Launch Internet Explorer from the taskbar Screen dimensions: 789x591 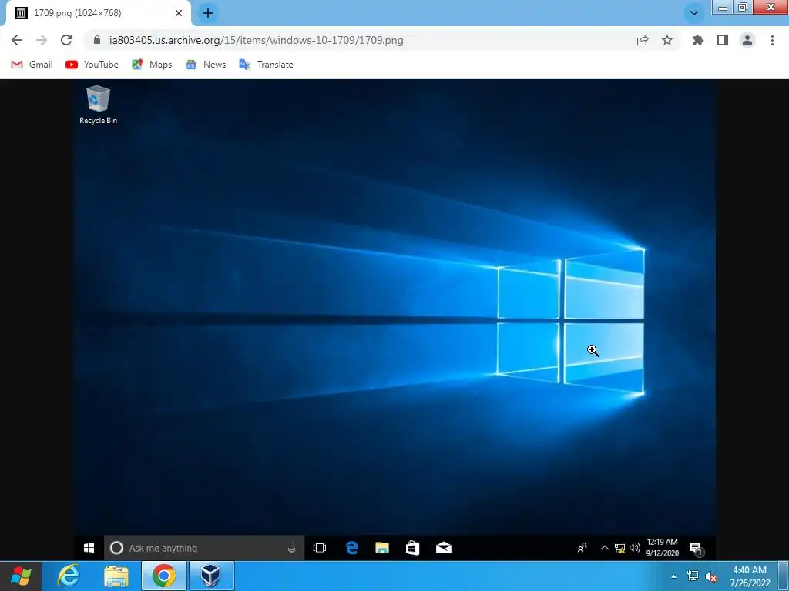click(69, 576)
